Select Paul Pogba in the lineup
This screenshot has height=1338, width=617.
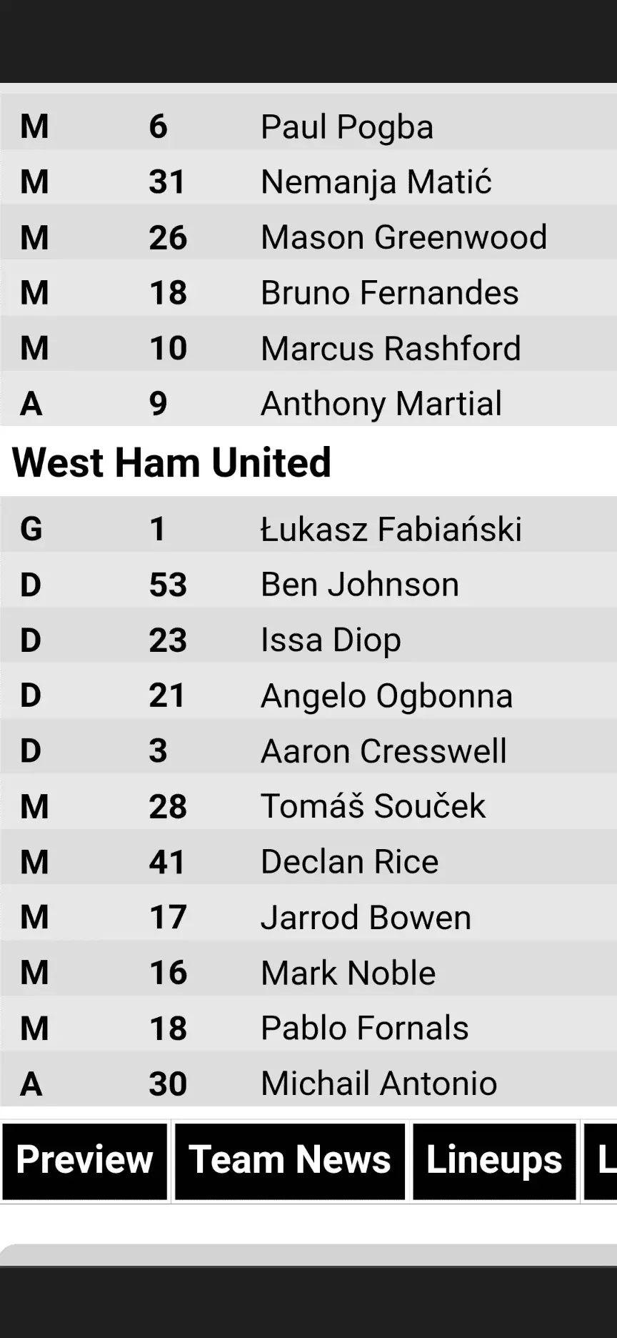[x=347, y=127]
